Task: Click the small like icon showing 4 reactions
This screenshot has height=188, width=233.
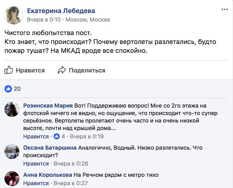Action: point(57,137)
